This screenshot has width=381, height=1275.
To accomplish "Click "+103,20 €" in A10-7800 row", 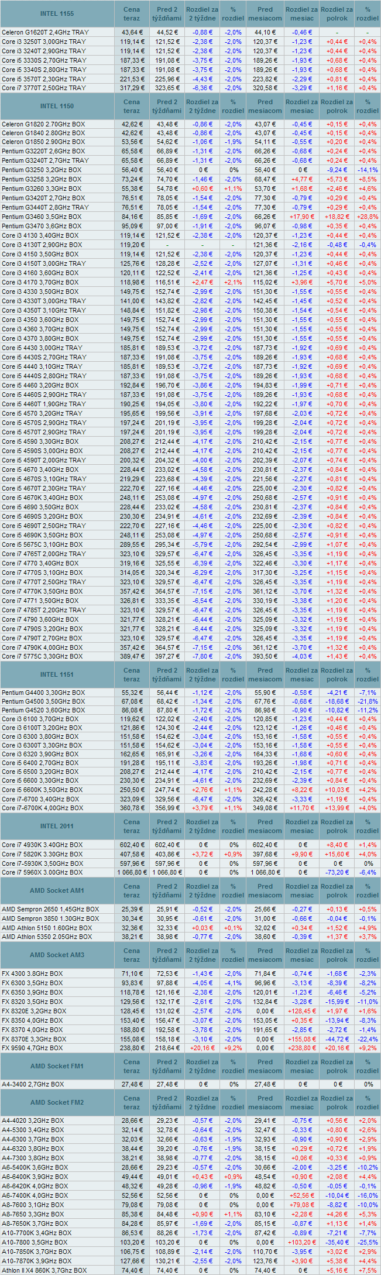I will pos(302,1242).
